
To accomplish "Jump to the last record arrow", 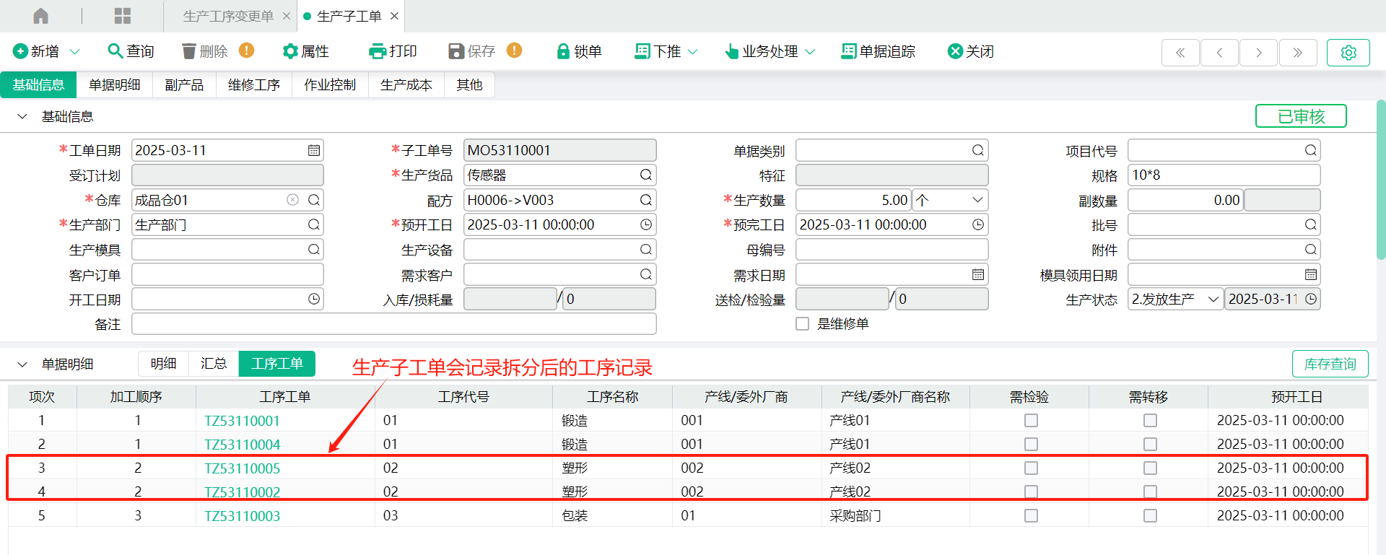I will point(1297,53).
